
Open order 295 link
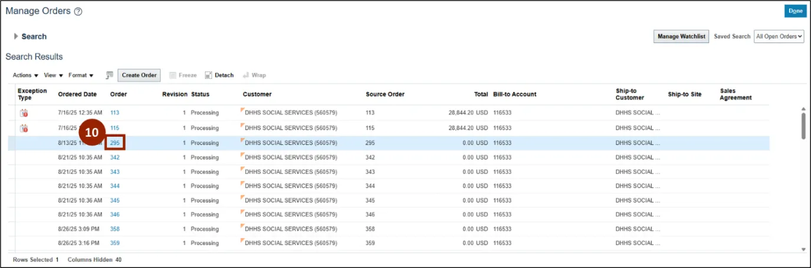coord(114,143)
